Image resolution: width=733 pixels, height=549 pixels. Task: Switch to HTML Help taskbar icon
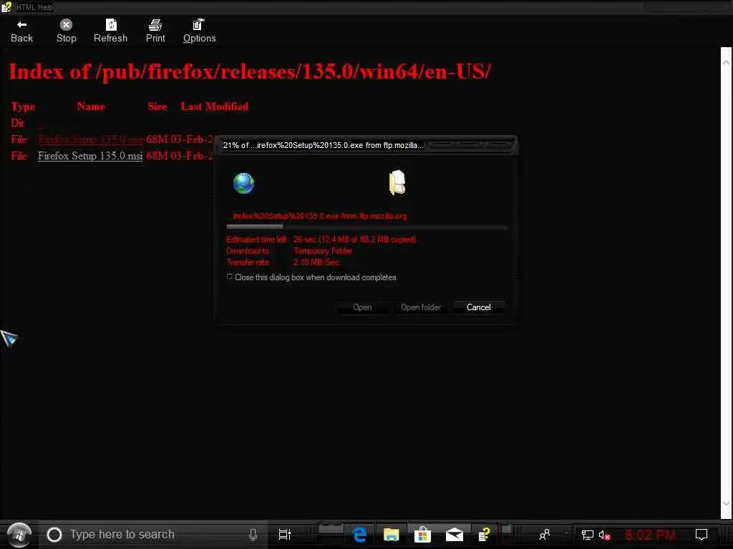pyautogui.click(x=485, y=535)
